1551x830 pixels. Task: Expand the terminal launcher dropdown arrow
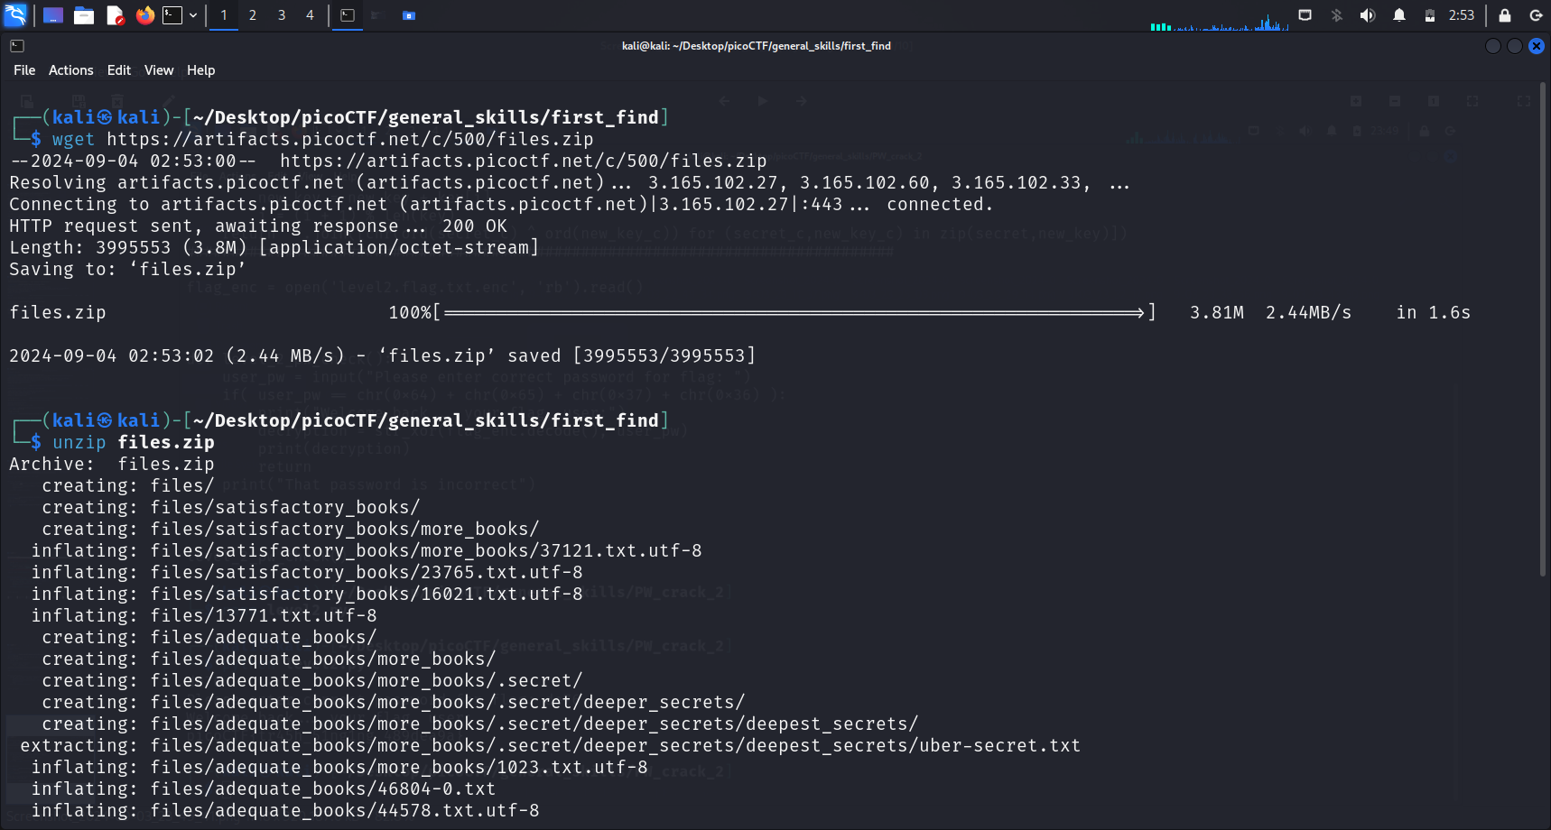tap(193, 15)
